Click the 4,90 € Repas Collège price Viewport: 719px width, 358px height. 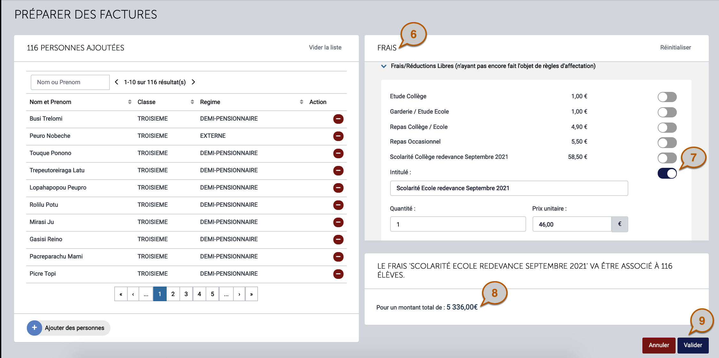coord(579,127)
